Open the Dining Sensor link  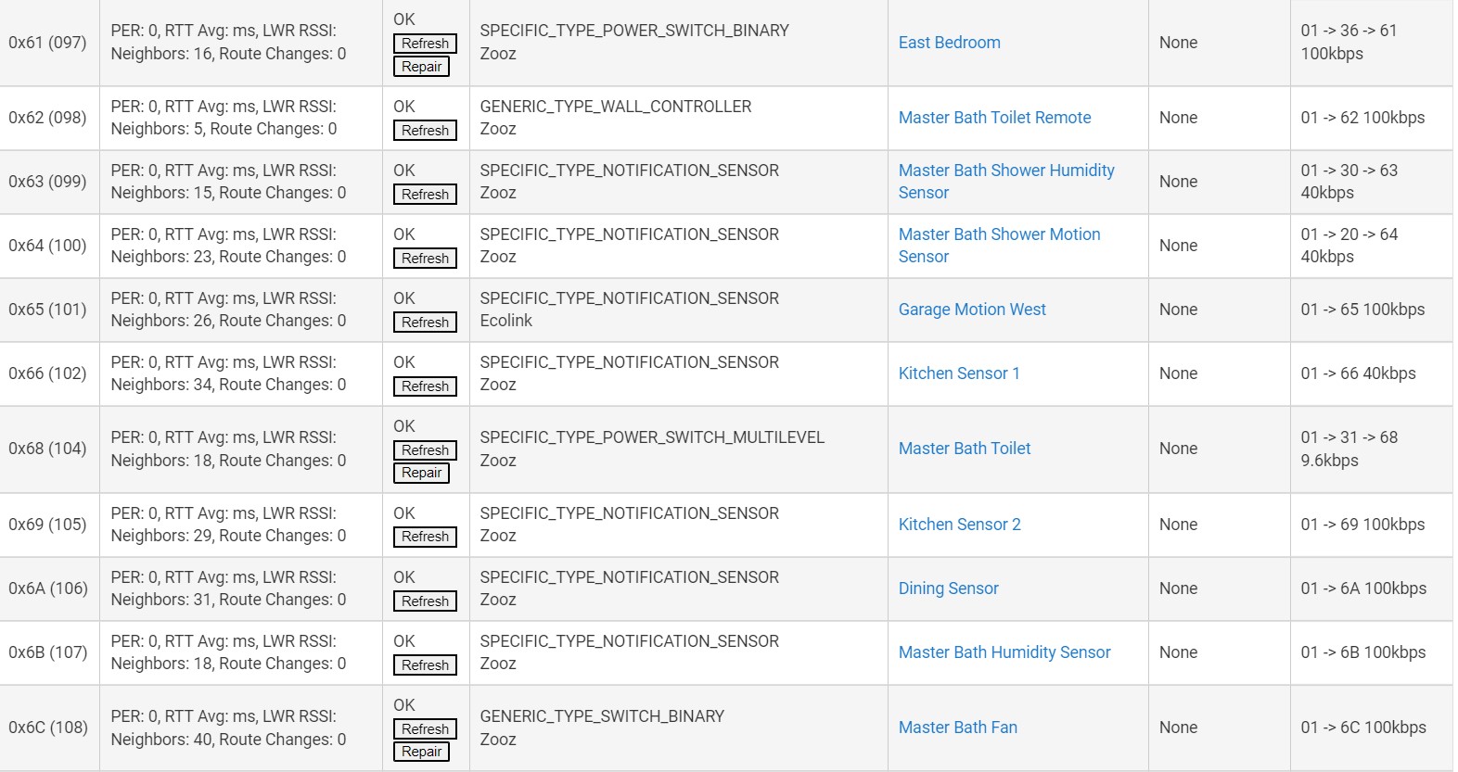(x=948, y=588)
